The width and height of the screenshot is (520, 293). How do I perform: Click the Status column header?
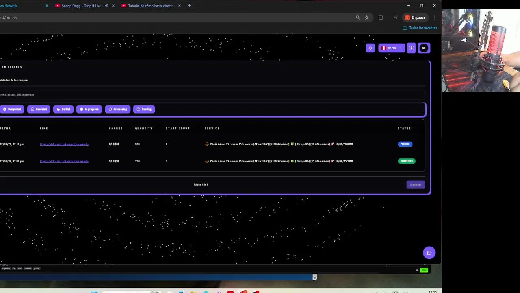404,128
